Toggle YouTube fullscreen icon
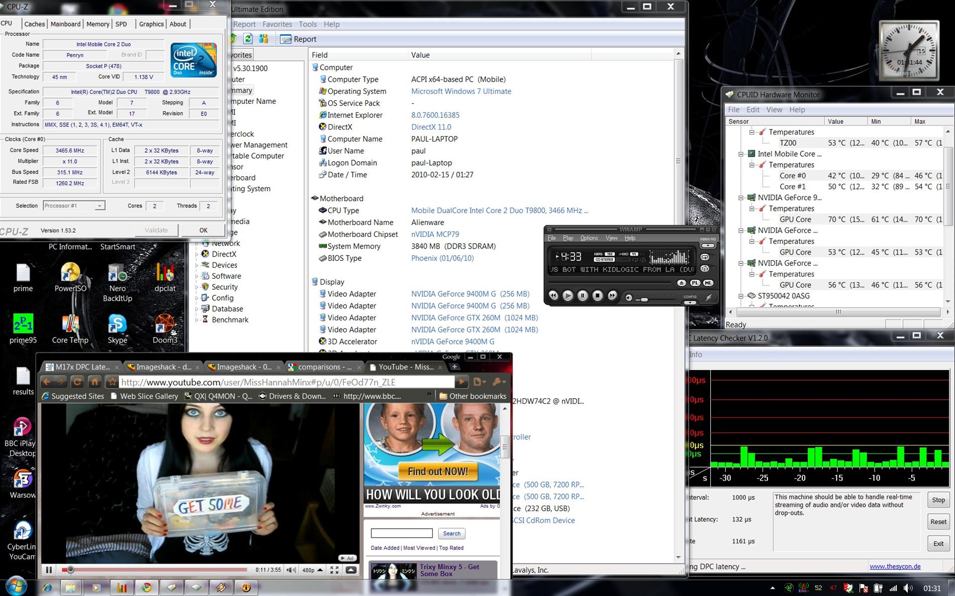This screenshot has height=596, width=955. click(x=334, y=570)
